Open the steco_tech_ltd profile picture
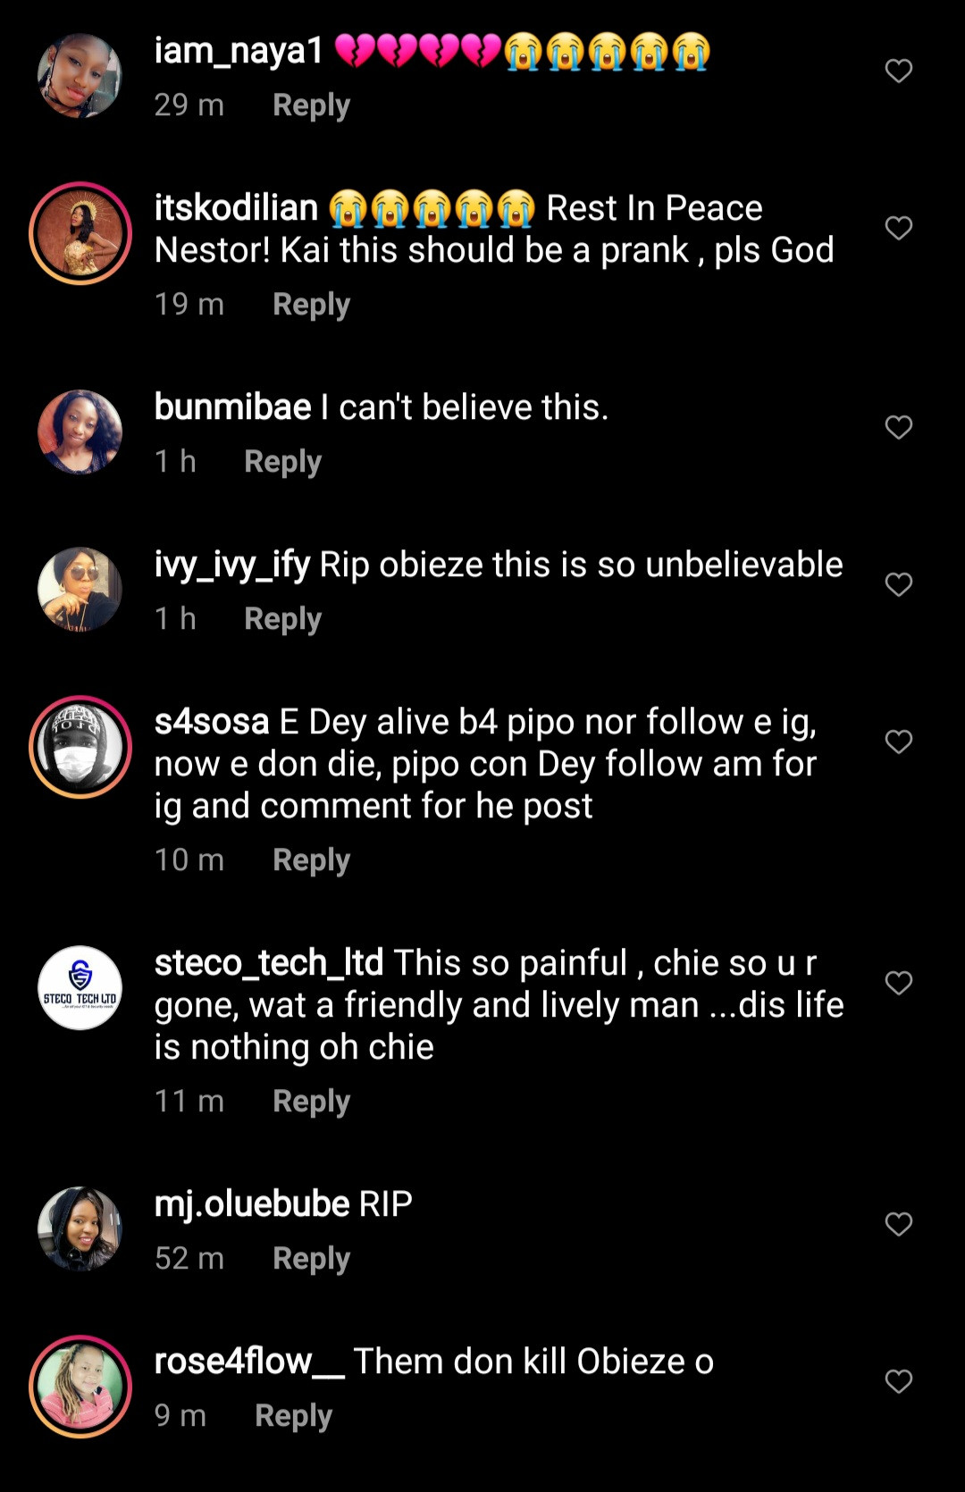965x1492 pixels. coord(80,987)
